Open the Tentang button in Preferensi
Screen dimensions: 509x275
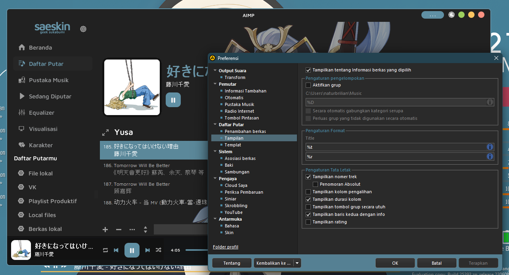tap(232, 263)
